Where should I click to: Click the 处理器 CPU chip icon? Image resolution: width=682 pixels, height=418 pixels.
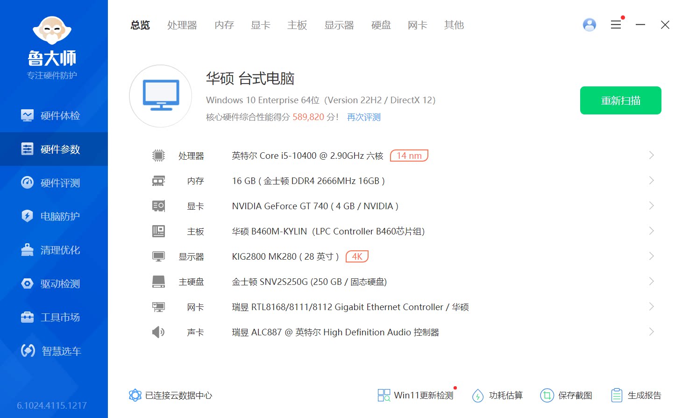click(x=158, y=156)
